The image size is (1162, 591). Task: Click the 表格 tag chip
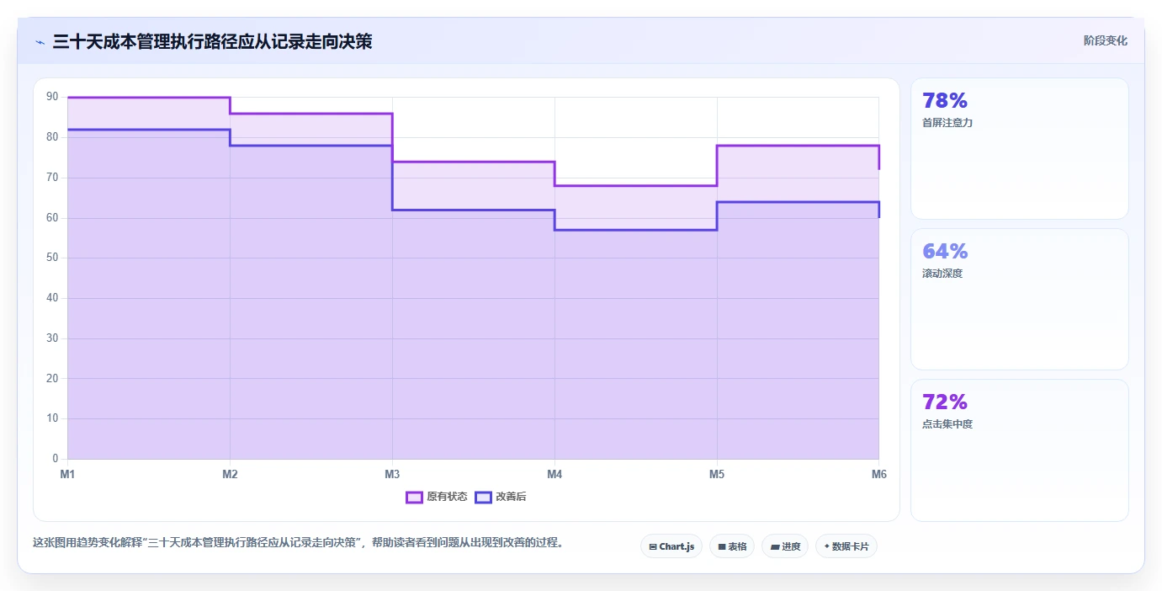(x=732, y=546)
